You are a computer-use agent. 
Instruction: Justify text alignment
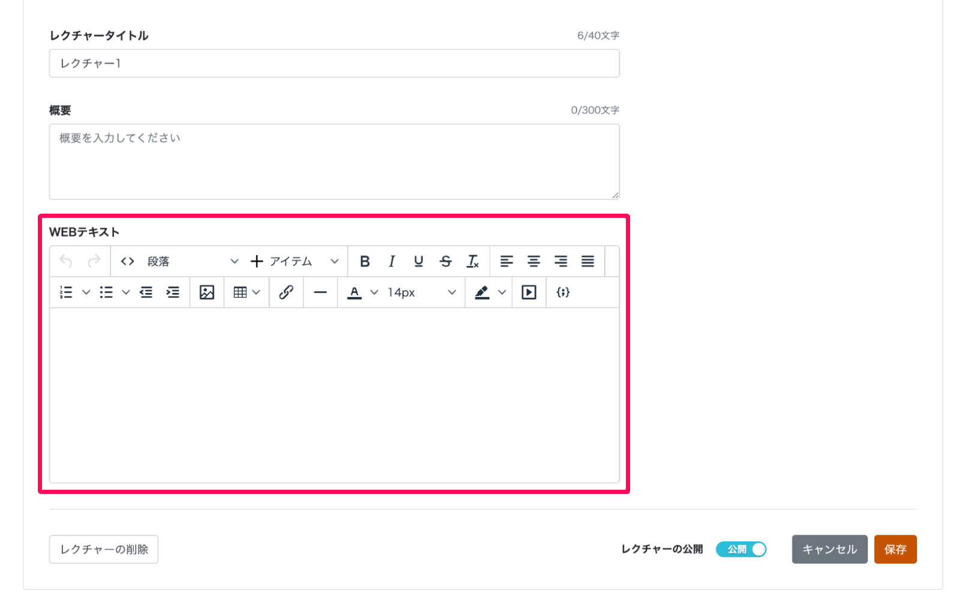(588, 261)
